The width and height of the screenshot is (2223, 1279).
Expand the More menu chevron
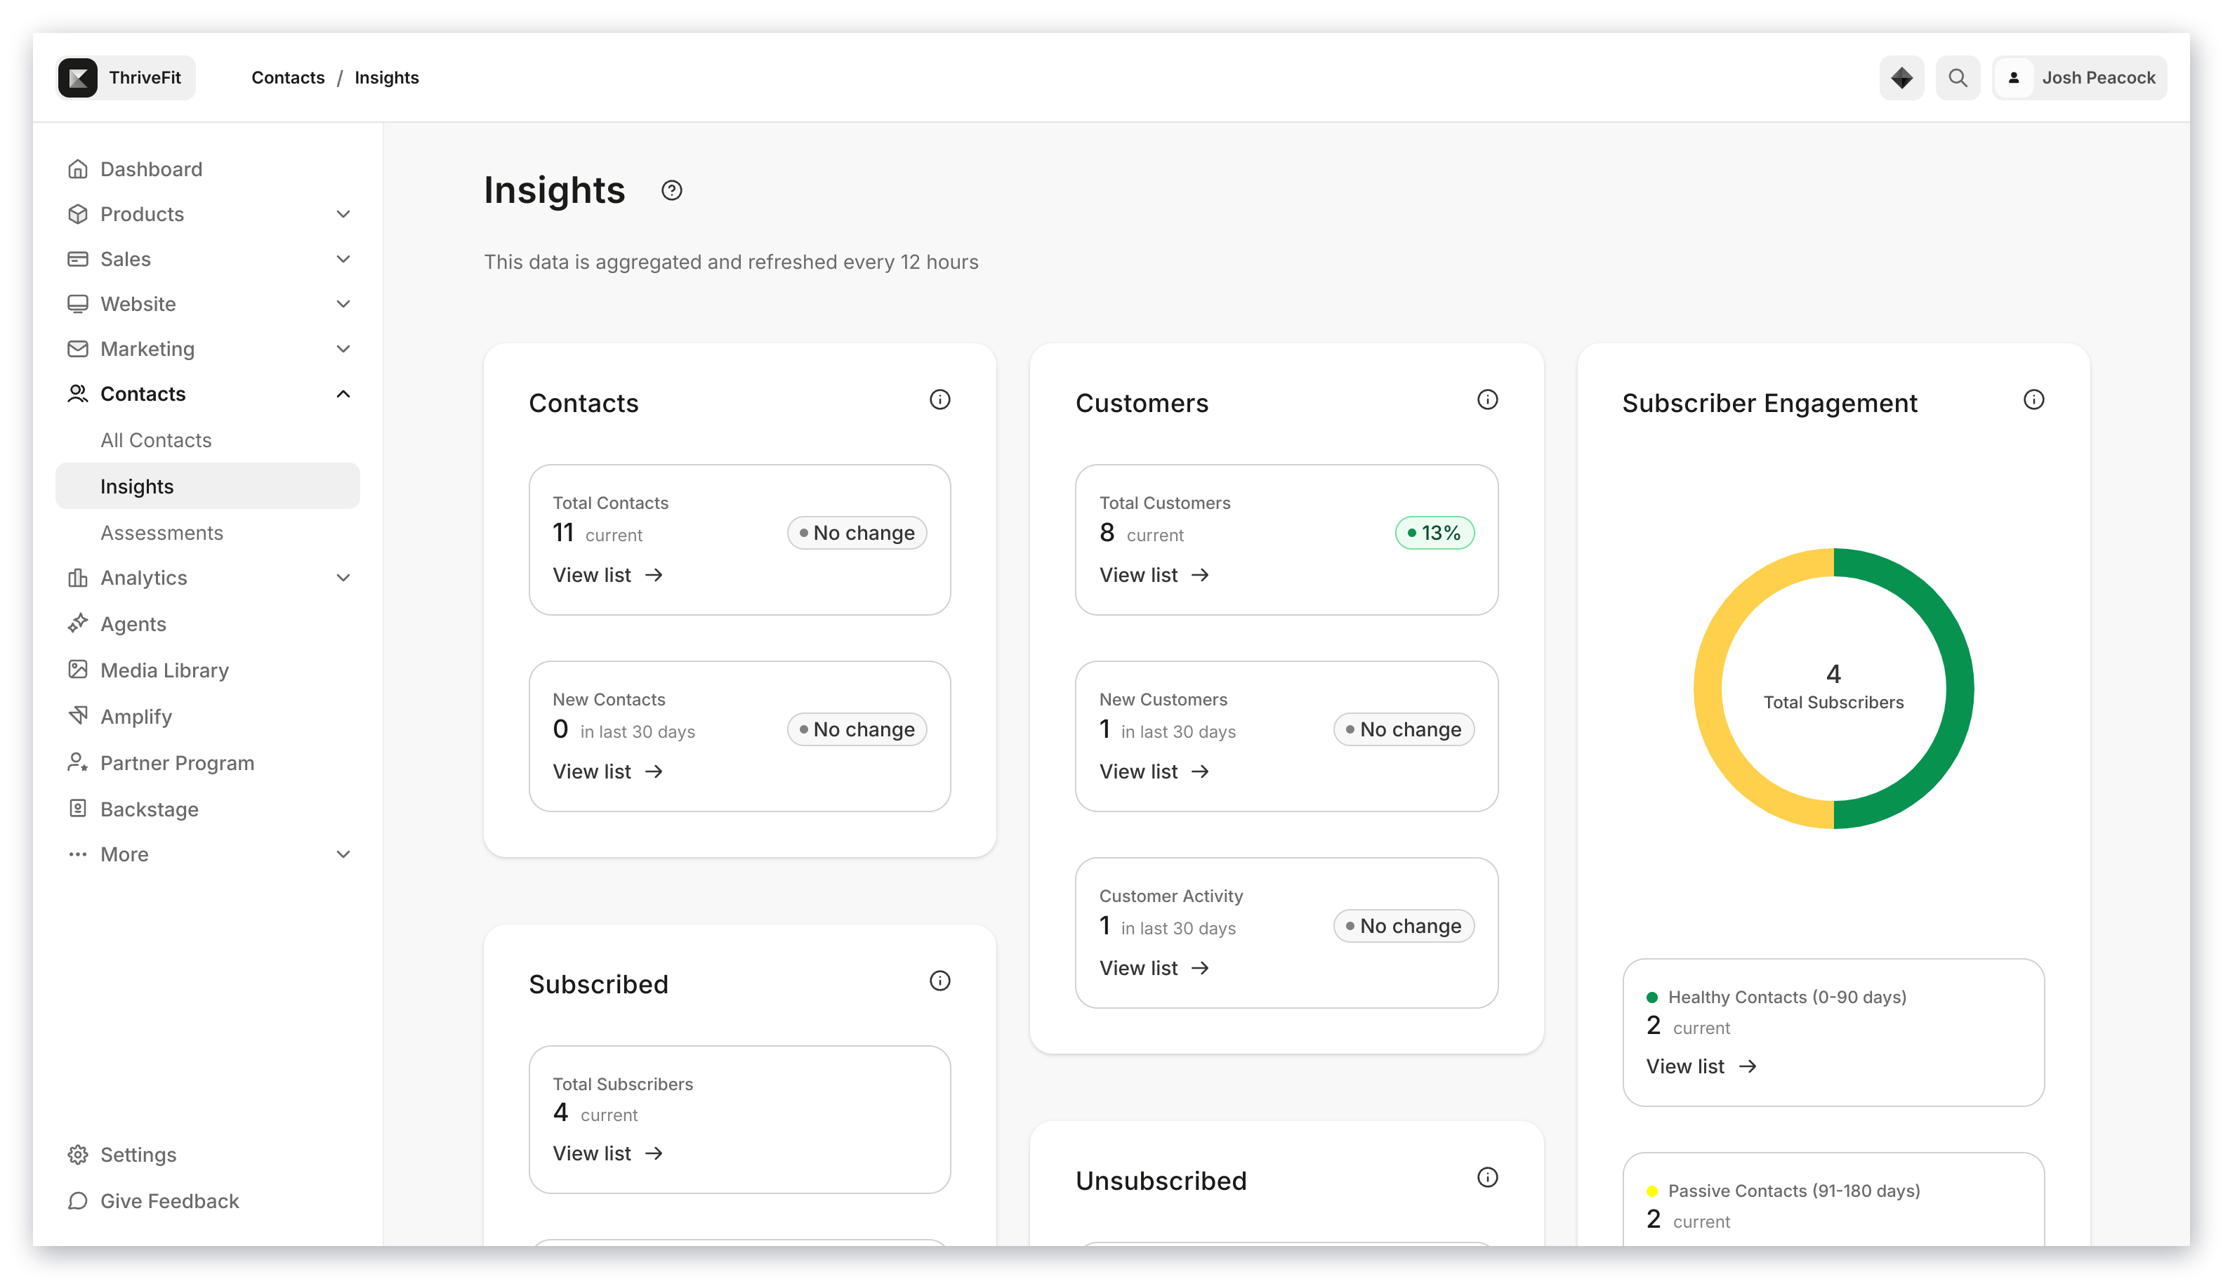[x=343, y=854]
